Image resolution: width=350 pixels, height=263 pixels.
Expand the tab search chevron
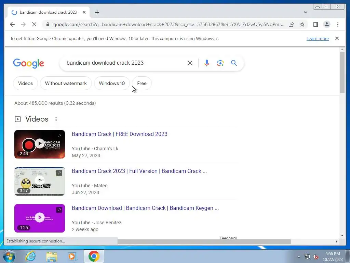pyautogui.click(x=306, y=12)
